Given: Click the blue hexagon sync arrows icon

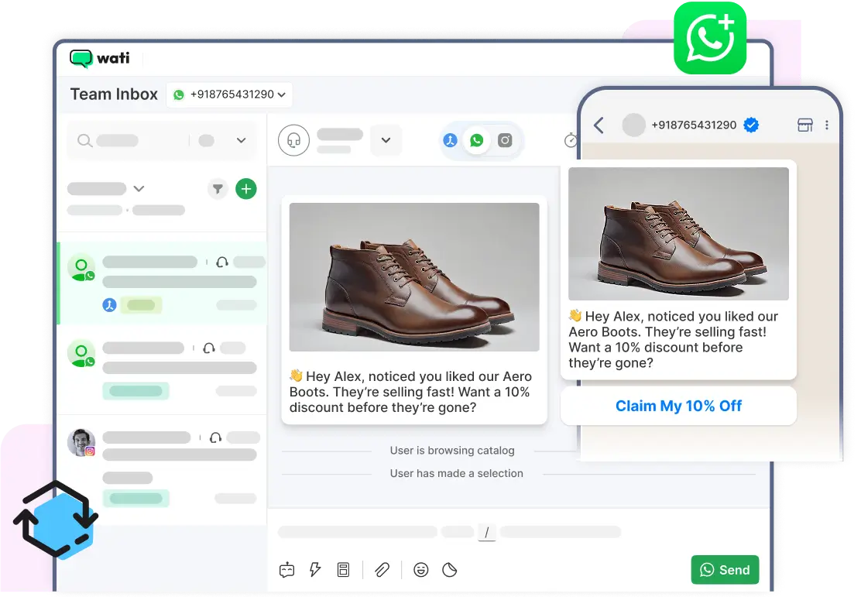Looking at the screenshot, I should [56, 519].
